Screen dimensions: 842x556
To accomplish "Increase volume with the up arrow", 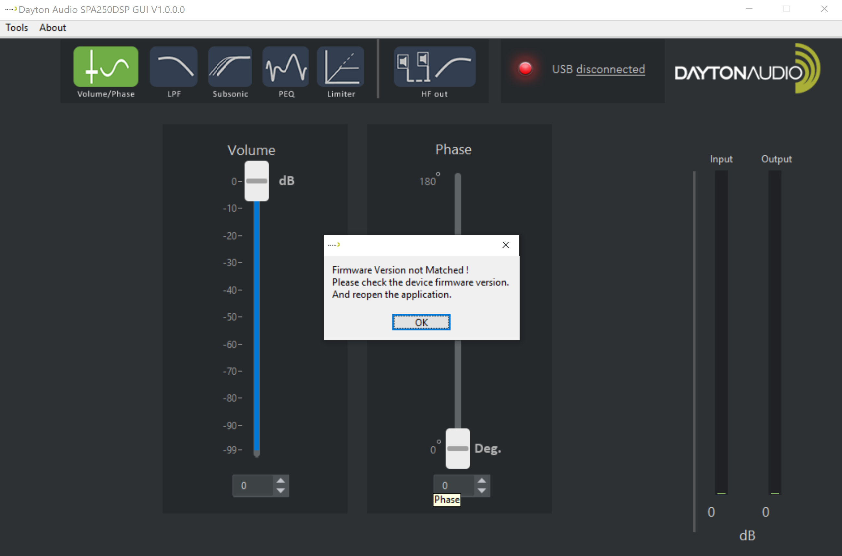I will click(281, 480).
